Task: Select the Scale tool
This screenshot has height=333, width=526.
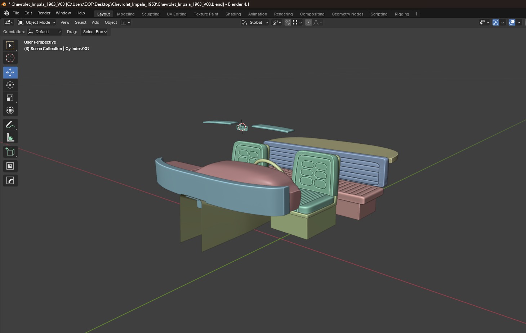Action: coord(10,98)
